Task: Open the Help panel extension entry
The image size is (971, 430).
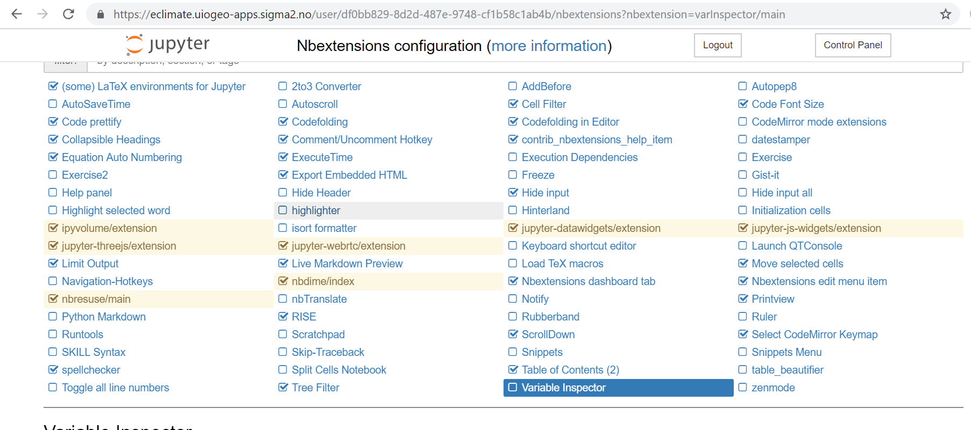Action: (87, 193)
